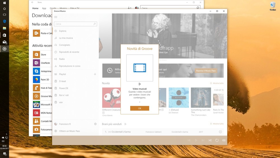Switch to Home tab in Store
This screenshot has width=280, height=158.
click(x=35, y=8)
